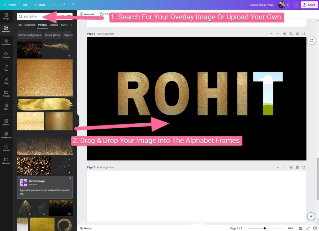319x231 pixels.
Task: Switch to the Videos tab
Action: coord(53,25)
